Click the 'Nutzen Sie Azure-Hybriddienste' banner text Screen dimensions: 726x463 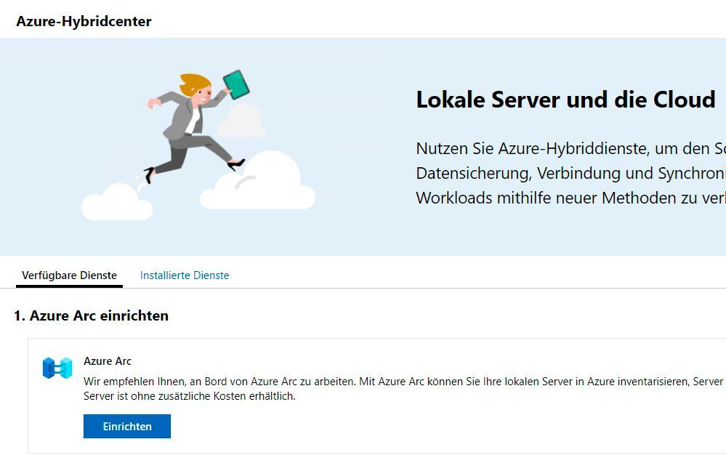pos(571,173)
